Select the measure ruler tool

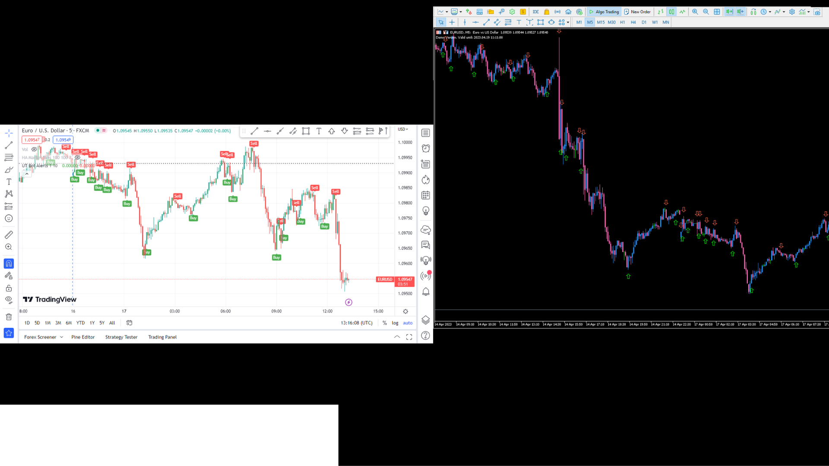click(9, 234)
